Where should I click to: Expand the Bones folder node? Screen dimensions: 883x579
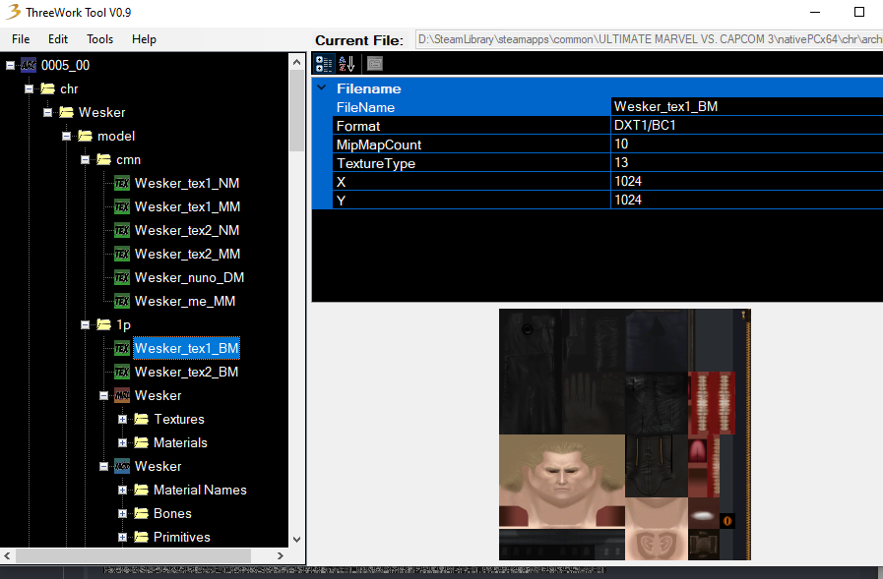[x=122, y=514]
